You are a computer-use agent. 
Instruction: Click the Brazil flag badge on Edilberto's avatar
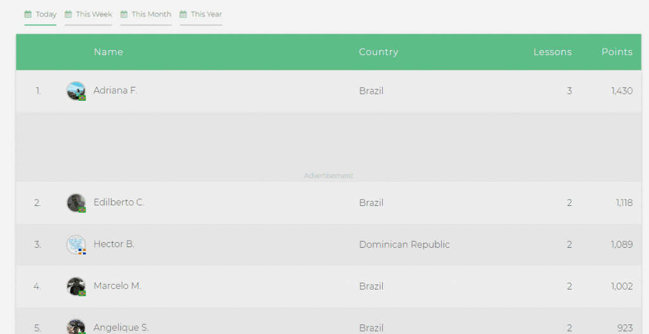(82, 210)
